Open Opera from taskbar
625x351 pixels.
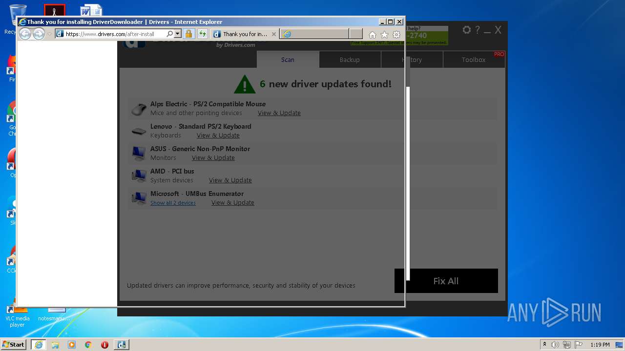104,345
